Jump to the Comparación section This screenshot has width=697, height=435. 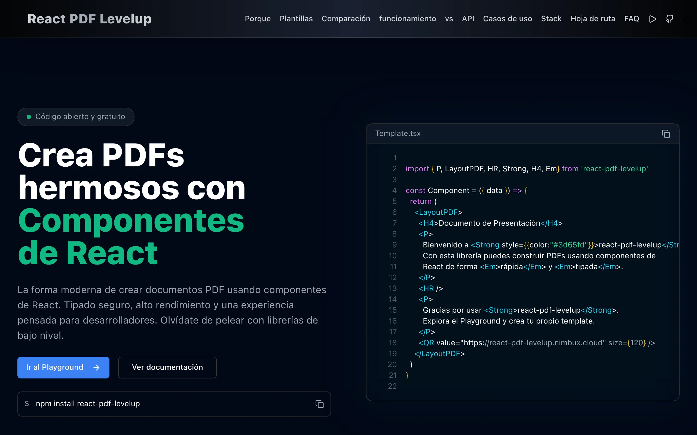point(346,19)
